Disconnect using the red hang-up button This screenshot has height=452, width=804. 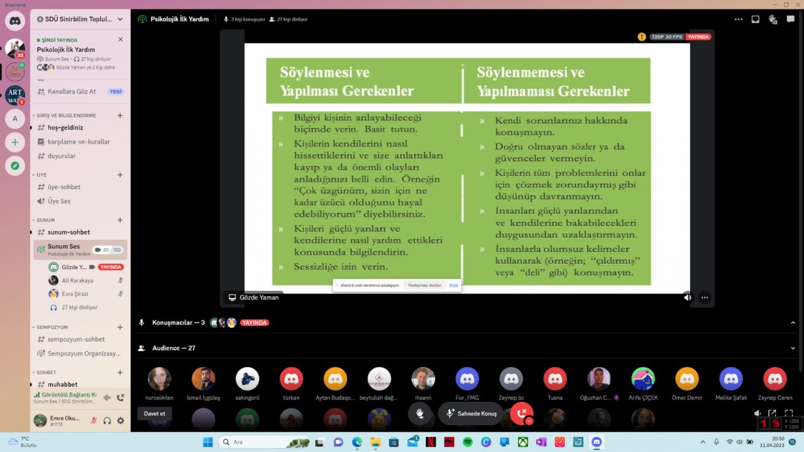[x=521, y=413]
